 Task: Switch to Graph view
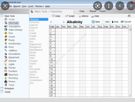70,16
